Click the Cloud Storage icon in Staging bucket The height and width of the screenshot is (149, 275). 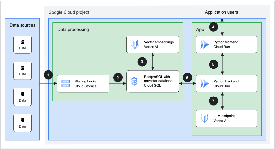coord(66,83)
